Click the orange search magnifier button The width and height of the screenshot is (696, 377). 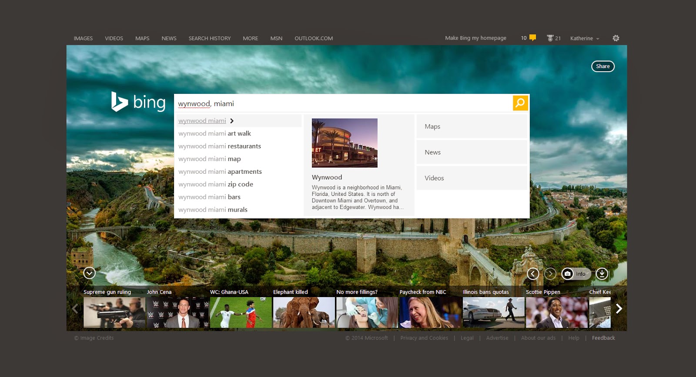click(x=520, y=103)
